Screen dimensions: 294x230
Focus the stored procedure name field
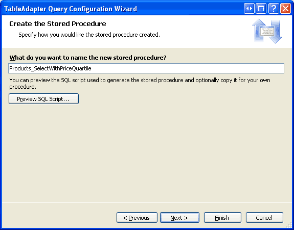click(146, 68)
